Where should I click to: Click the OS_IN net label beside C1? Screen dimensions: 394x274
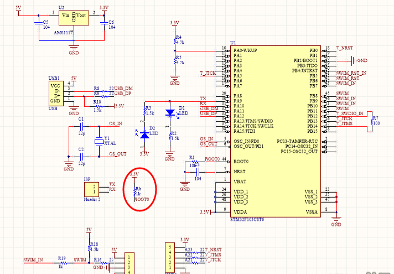[116, 123]
